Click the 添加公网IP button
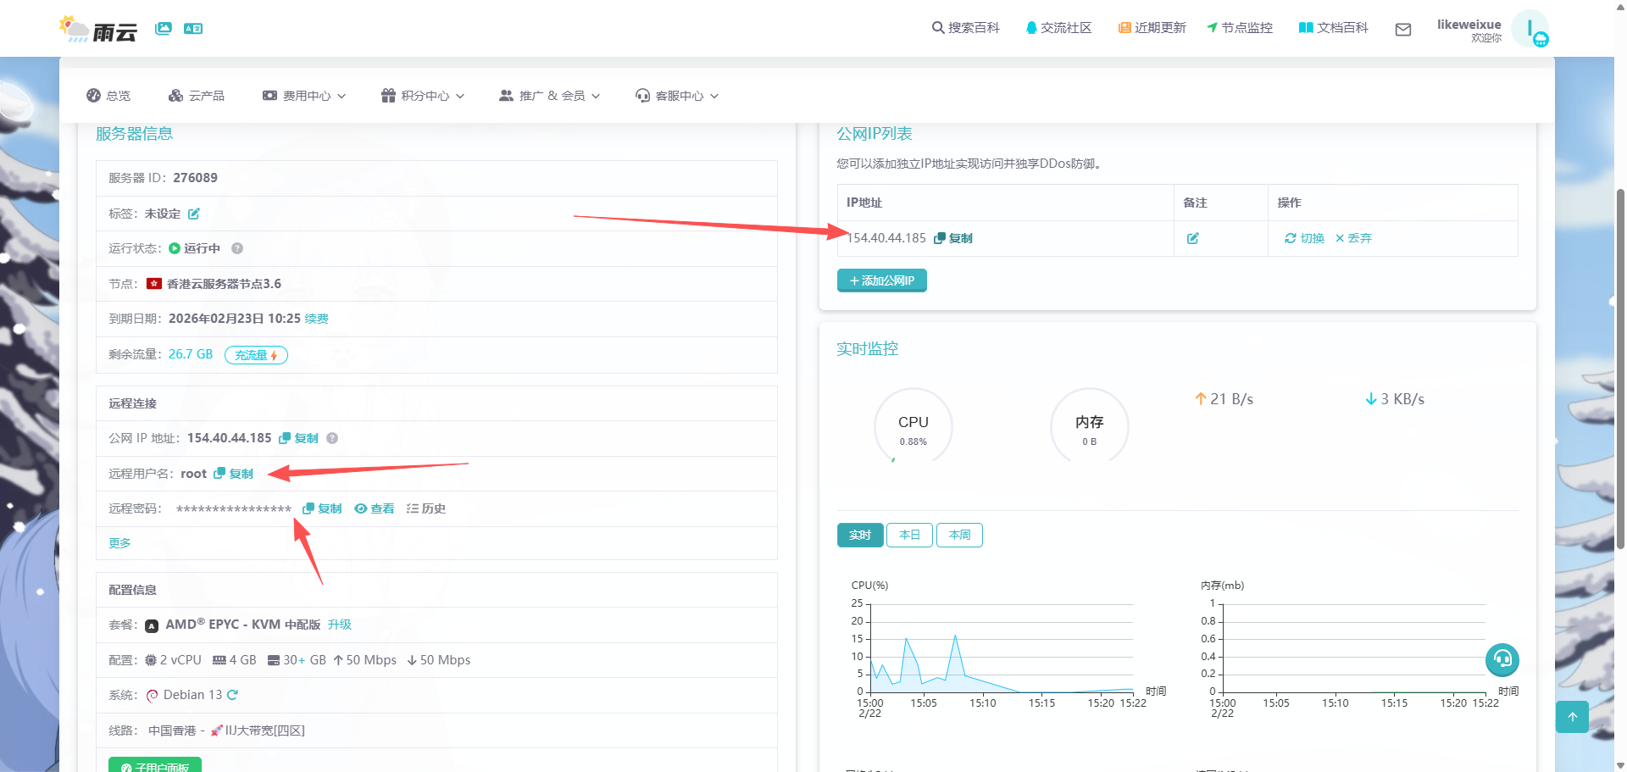 (881, 280)
